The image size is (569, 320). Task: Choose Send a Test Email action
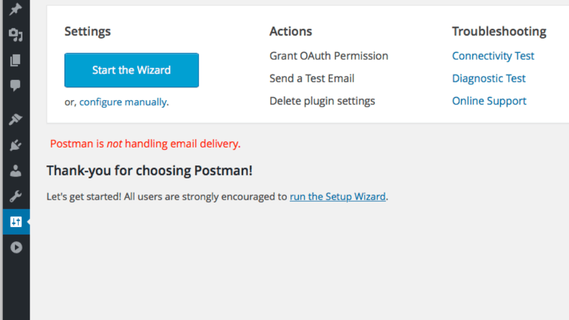point(312,78)
